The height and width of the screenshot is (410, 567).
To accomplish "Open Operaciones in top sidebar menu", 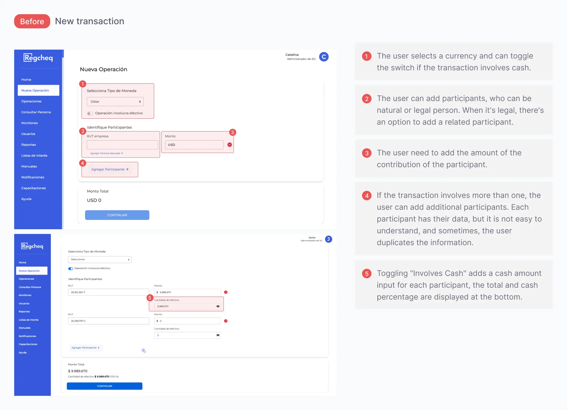I will [x=31, y=101].
